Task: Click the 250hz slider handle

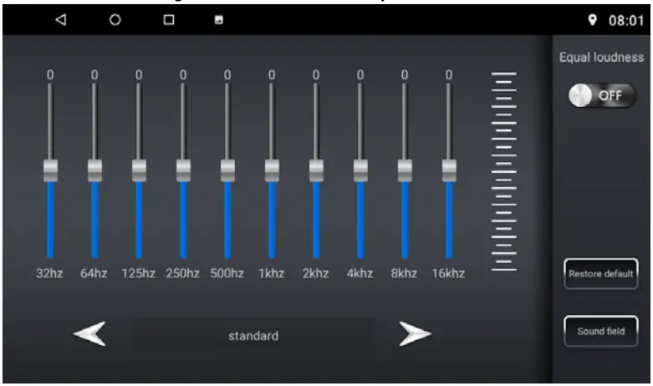Action: click(x=183, y=170)
